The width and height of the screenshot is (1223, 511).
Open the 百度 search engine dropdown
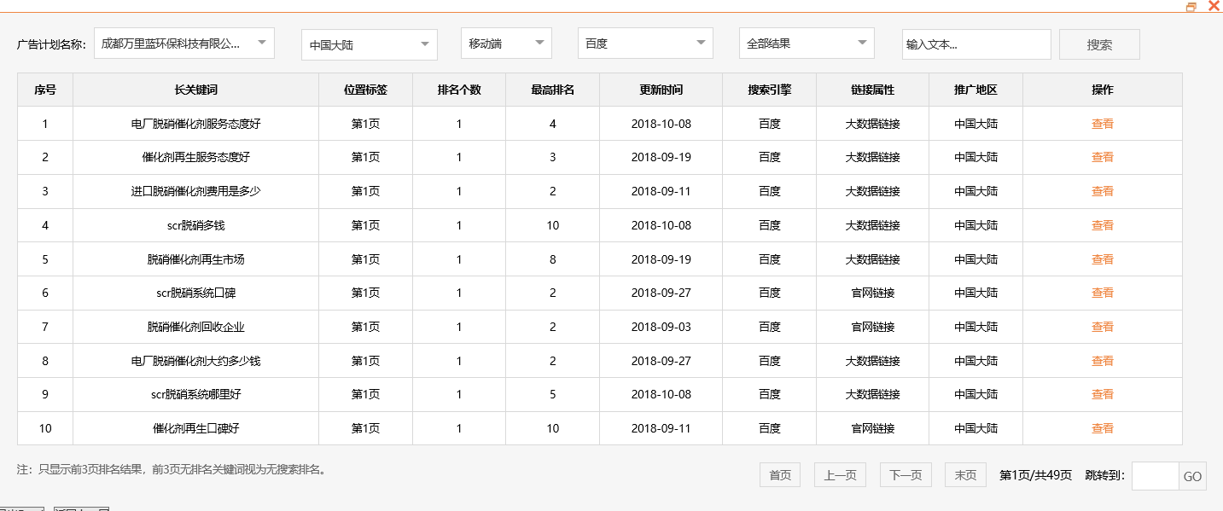pos(645,43)
